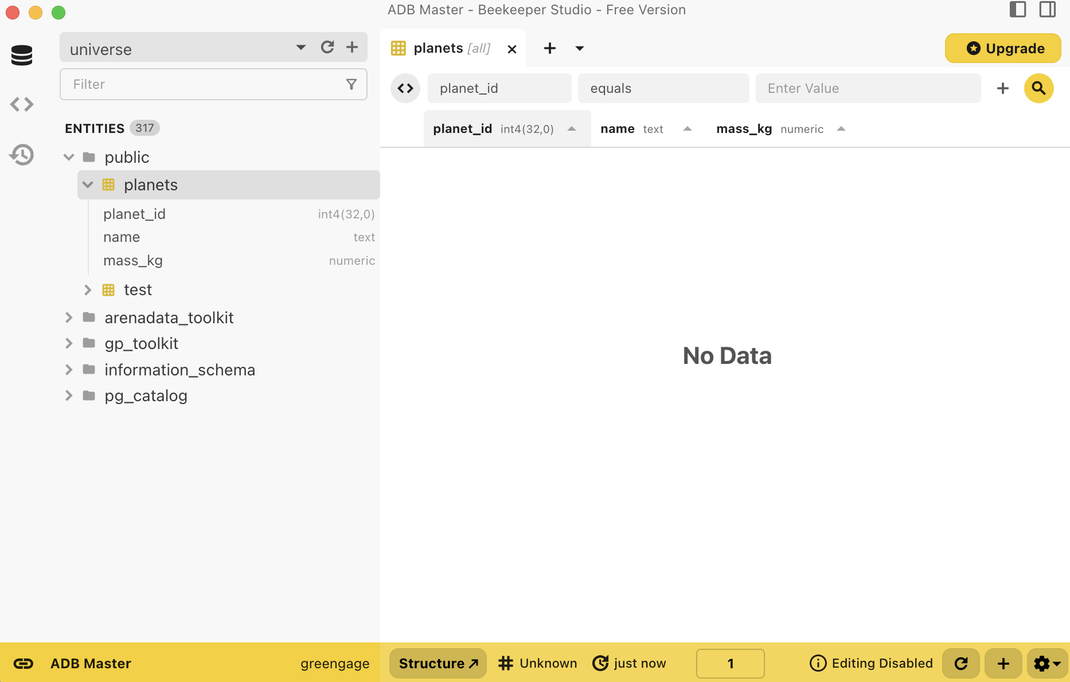Screen dimensions: 1070x682
Task: Refresh the universe database list
Action: [327, 47]
